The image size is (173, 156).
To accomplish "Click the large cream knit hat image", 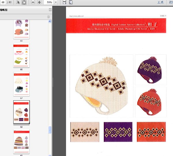I will (101, 86).
